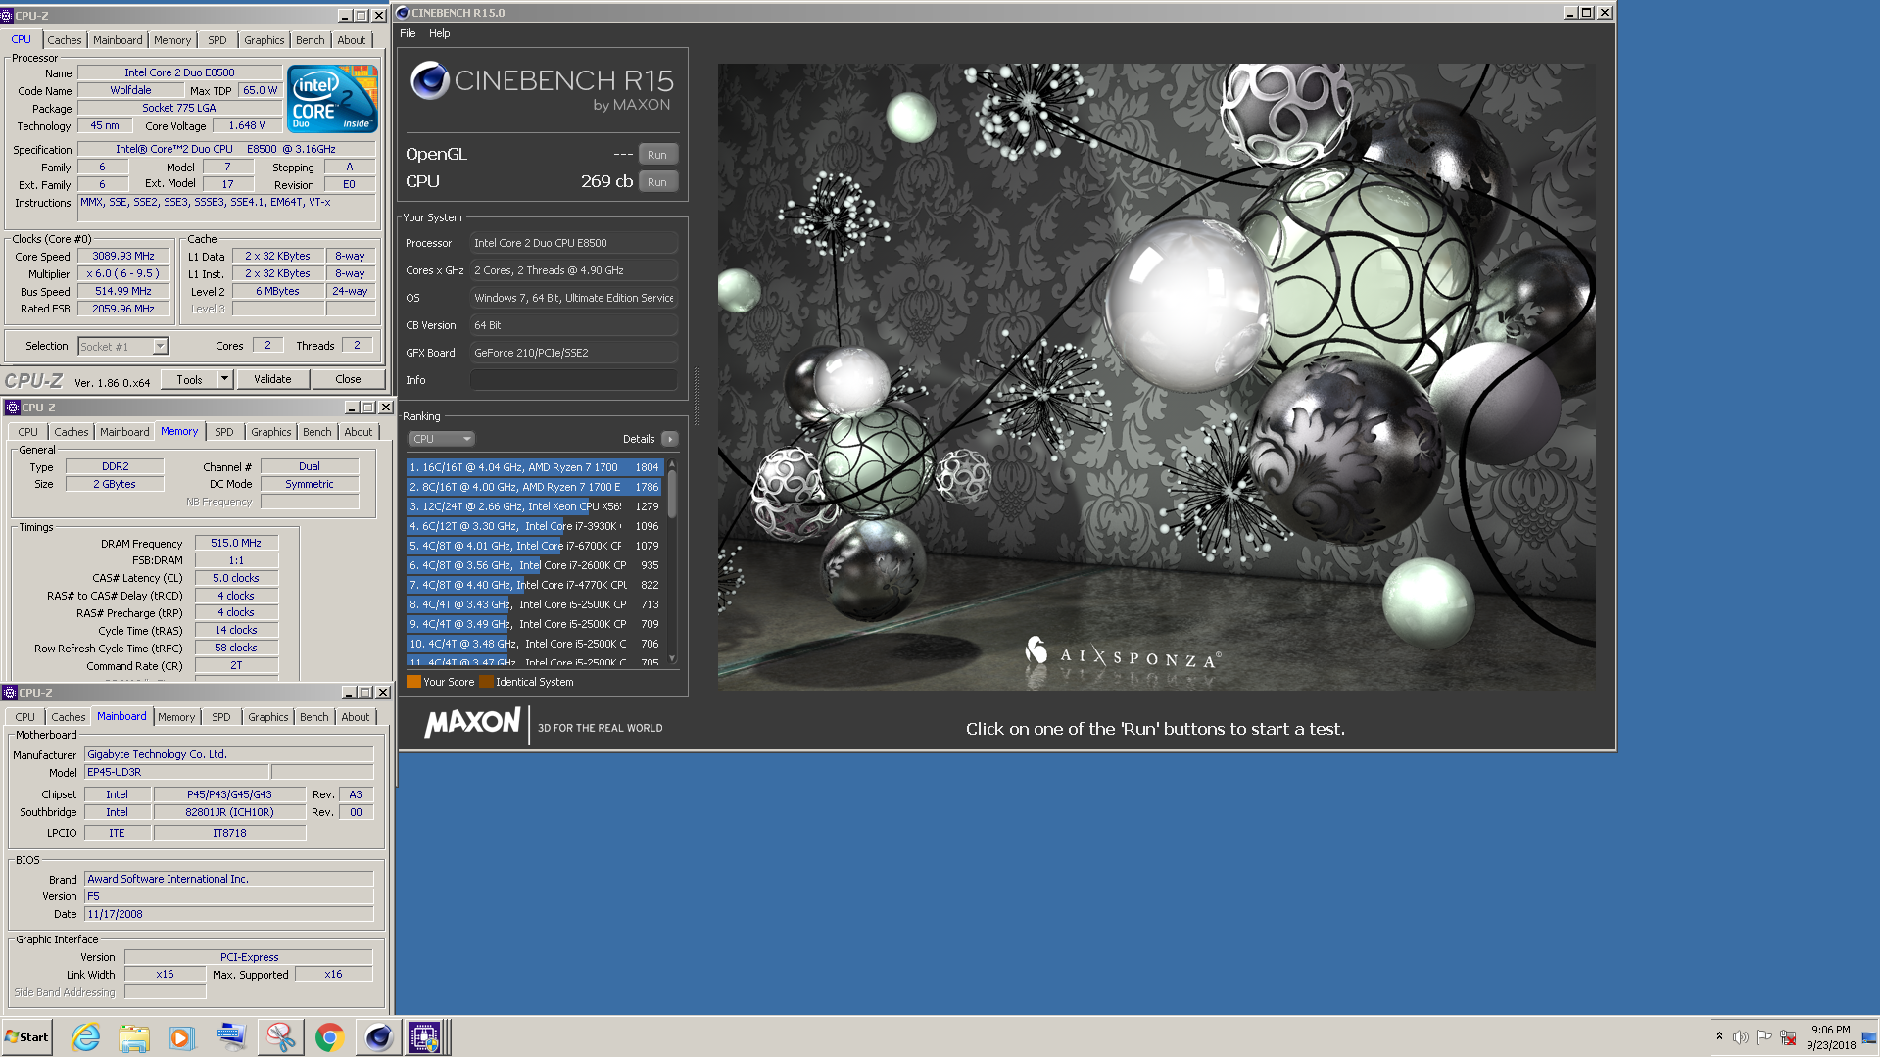Open the CPU ranking type dropdown
The height and width of the screenshot is (1057, 1880).
[441, 439]
